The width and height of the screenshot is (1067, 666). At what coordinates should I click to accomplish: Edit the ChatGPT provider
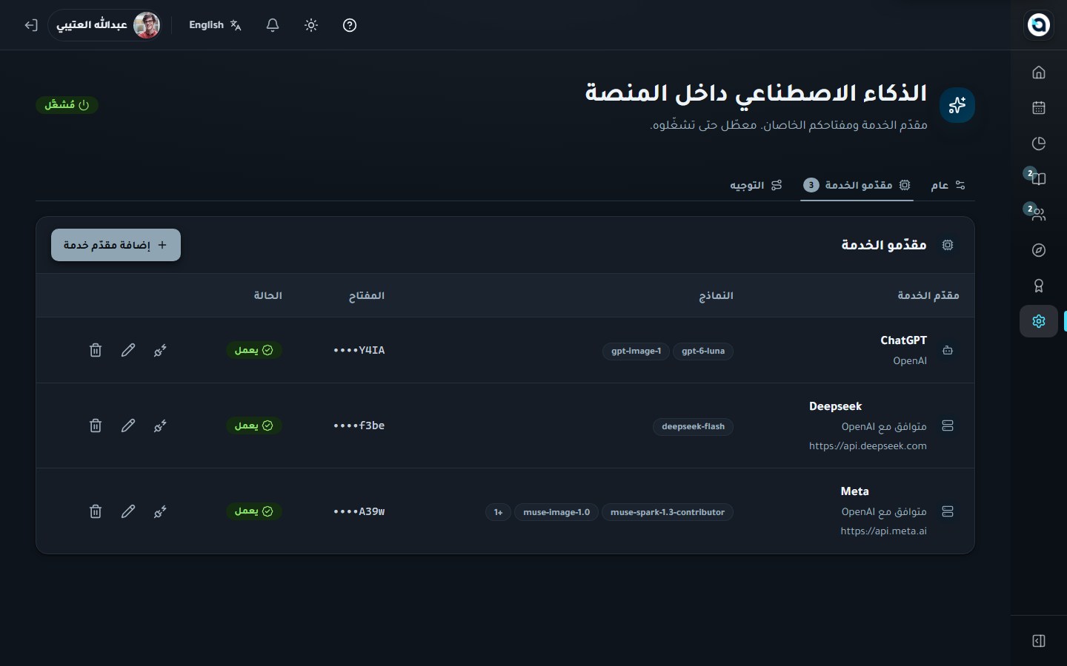[128, 350]
